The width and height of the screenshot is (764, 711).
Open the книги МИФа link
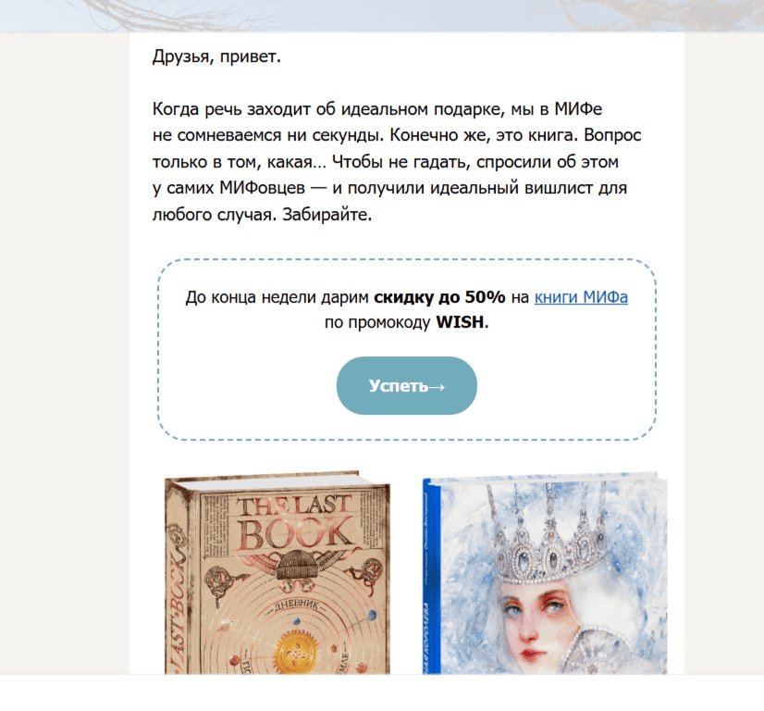[x=581, y=297]
